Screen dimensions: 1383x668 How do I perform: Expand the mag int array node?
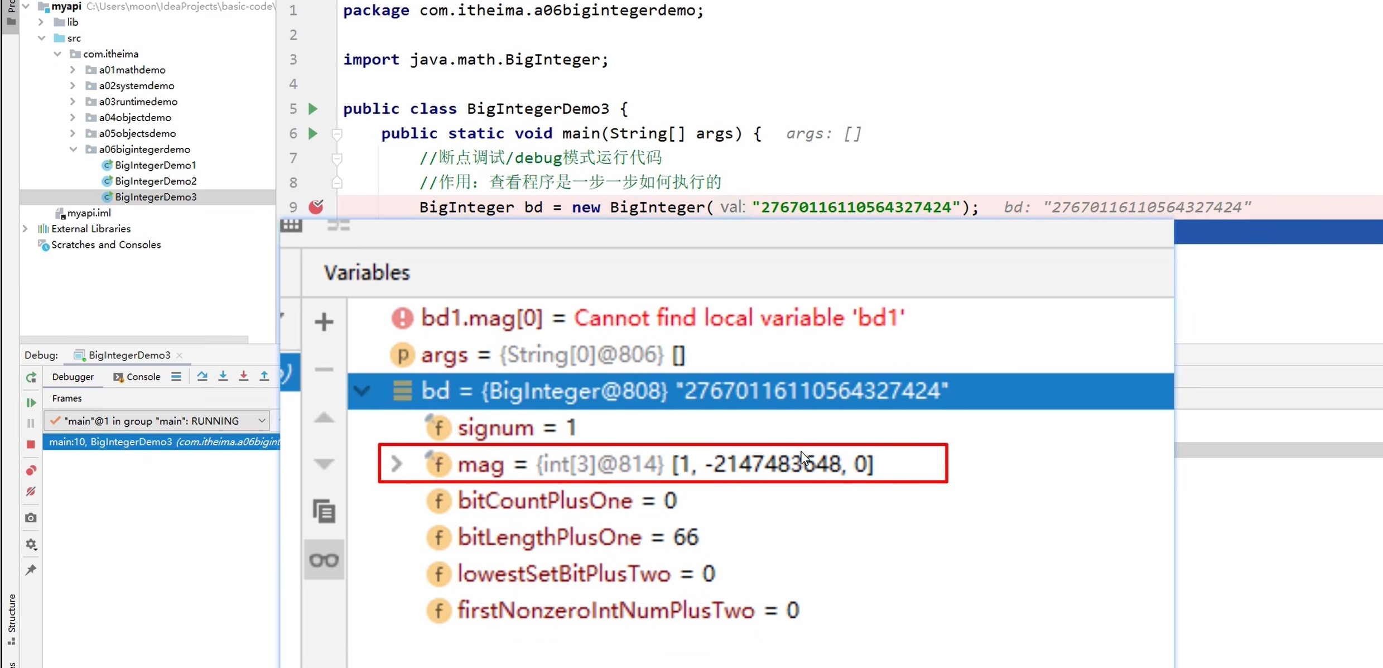coord(396,464)
